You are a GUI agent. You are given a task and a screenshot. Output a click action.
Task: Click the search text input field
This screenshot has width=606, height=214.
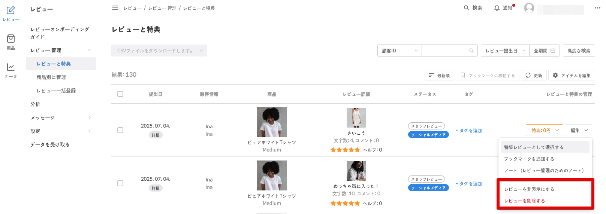445,51
